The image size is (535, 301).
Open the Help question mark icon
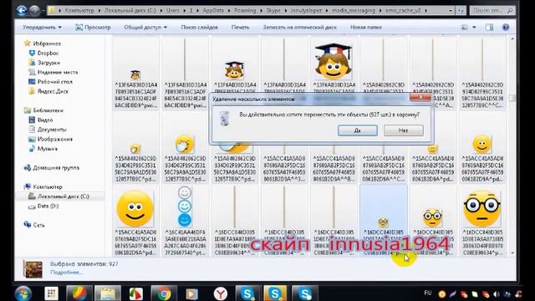click(506, 28)
